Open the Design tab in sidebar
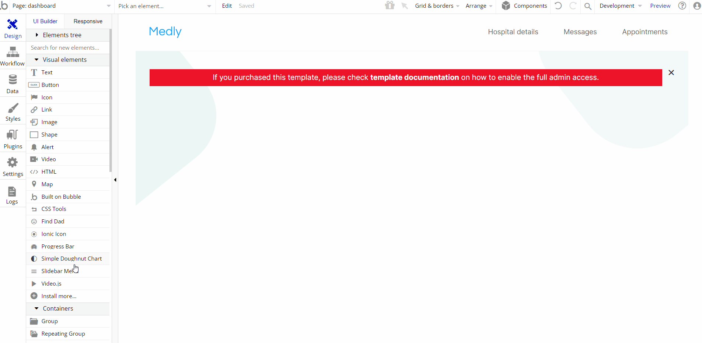The width and height of the screenshot is (702, 343). [x=13, y=29]
